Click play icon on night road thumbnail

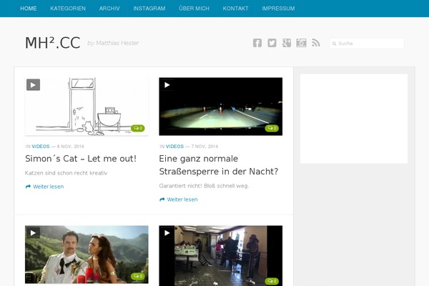167,85
